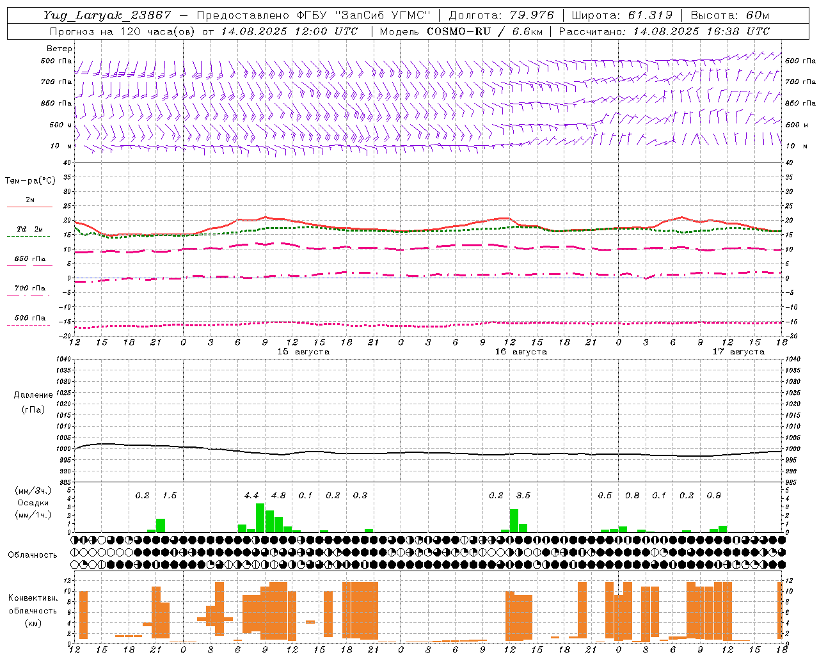Image resolution: width=819 pixels, height=655 pixels.
Task: Click the 0.5 precipitation total
Action: click(x=605, y=496)
